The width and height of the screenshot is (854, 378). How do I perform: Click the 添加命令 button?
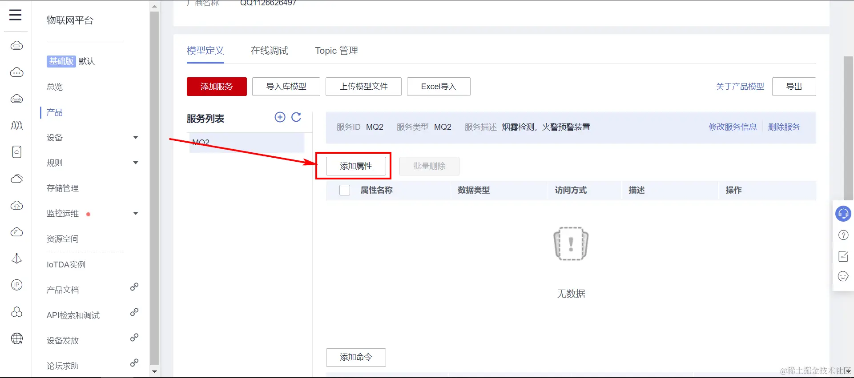[356, 357]
